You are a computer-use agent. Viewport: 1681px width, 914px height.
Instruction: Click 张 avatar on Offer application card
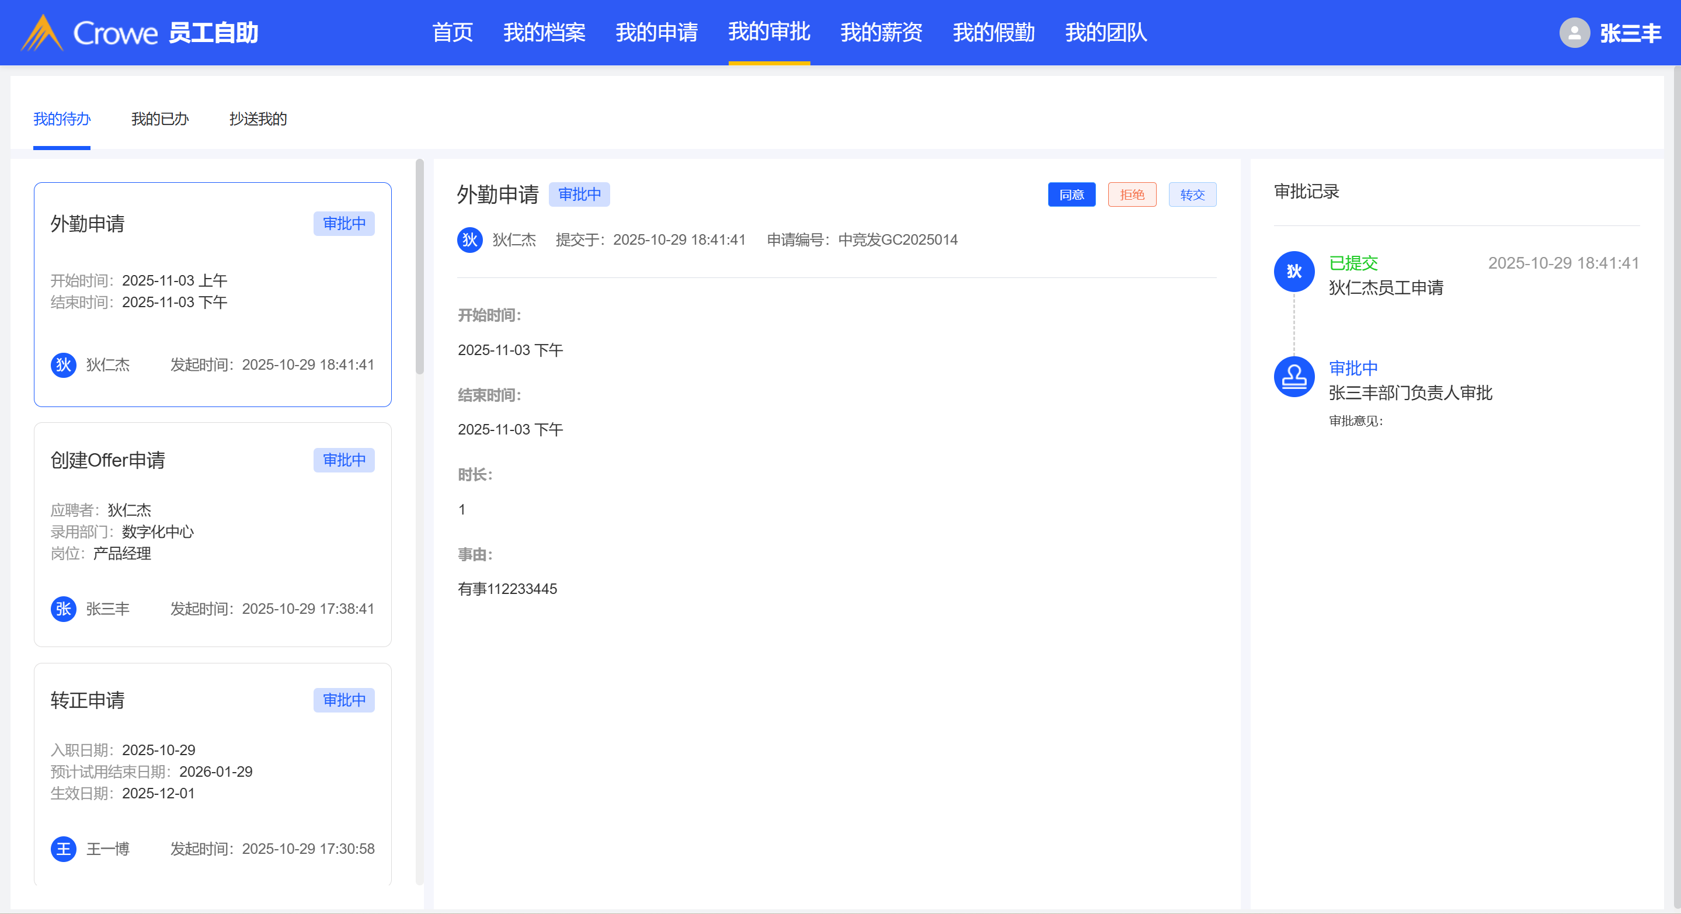(x=63, y=609)
